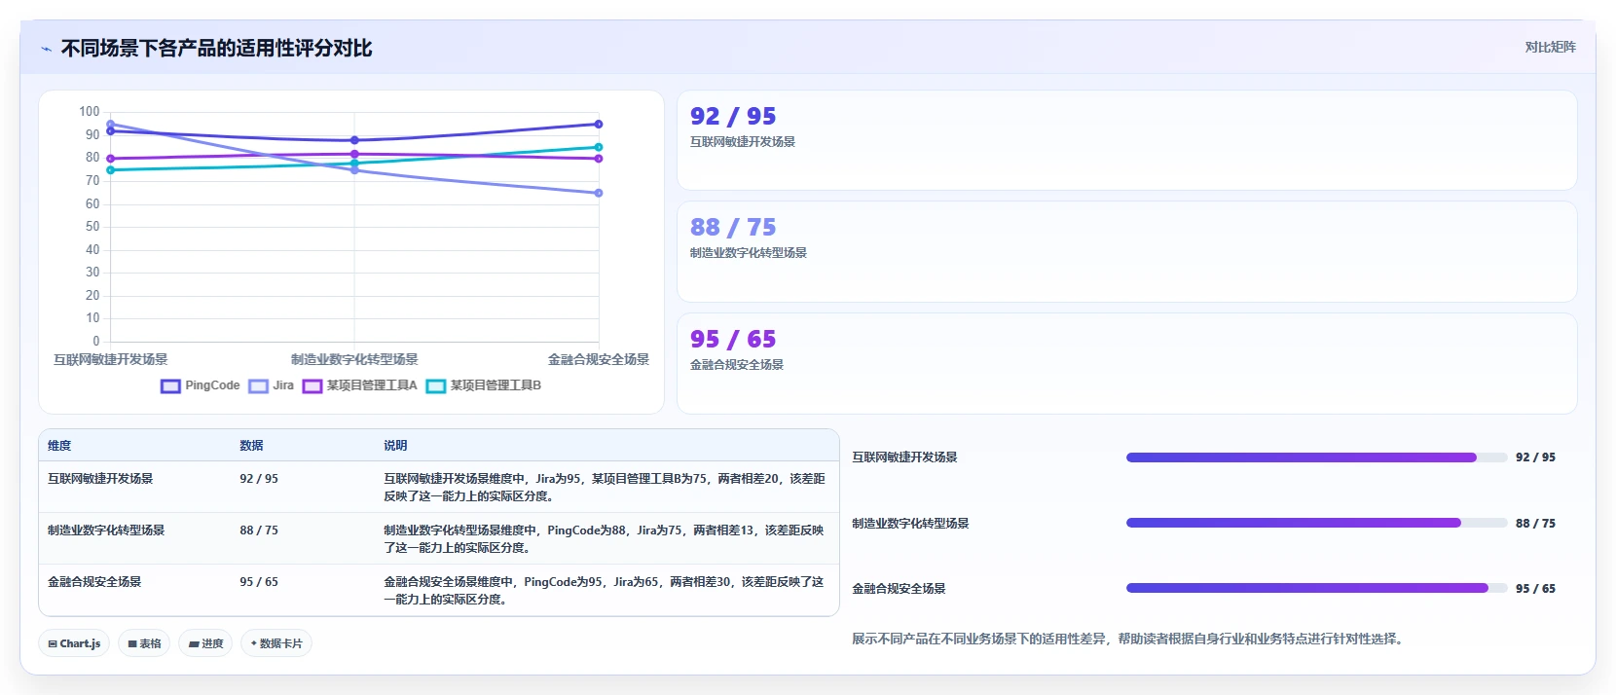Click the header icon beside the title
The width and height of the screenshot is (1616, 695).
click(46, 49)
